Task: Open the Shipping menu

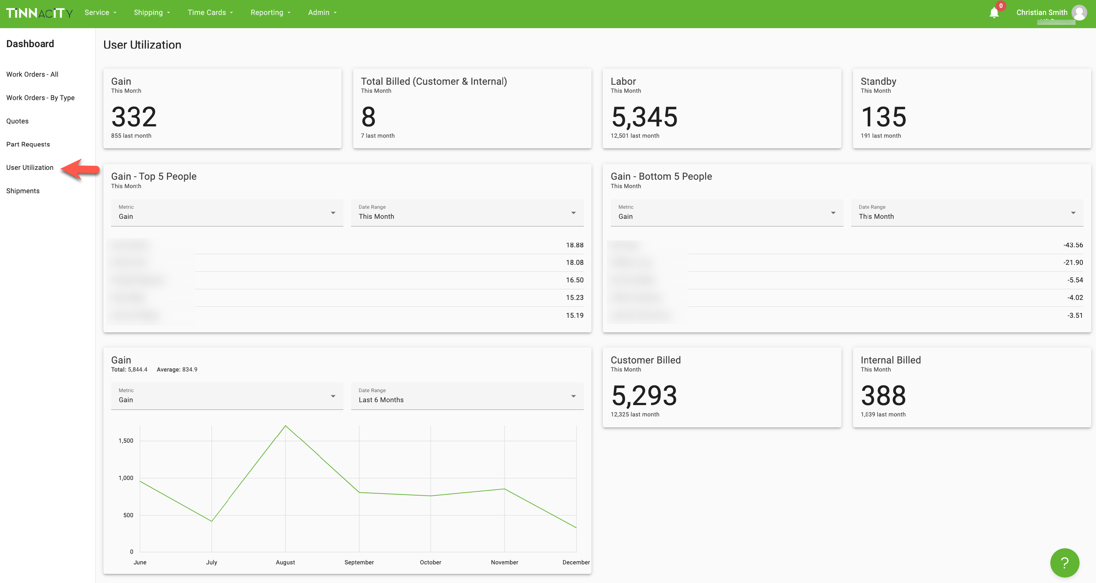Action: click(x=152, y=12)
